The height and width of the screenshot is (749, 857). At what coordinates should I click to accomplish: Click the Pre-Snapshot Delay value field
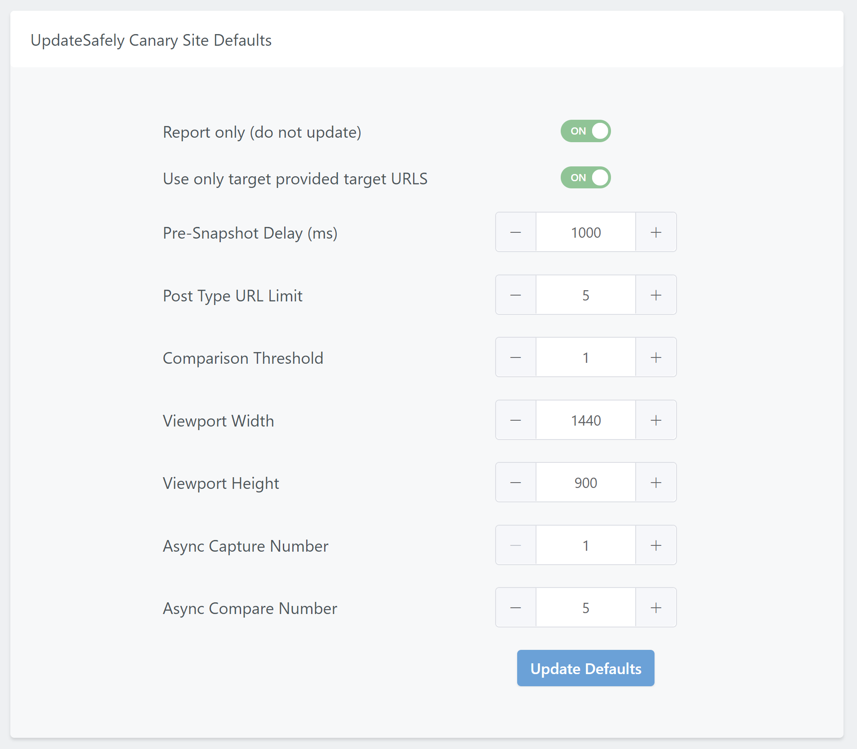click(586, 232)
